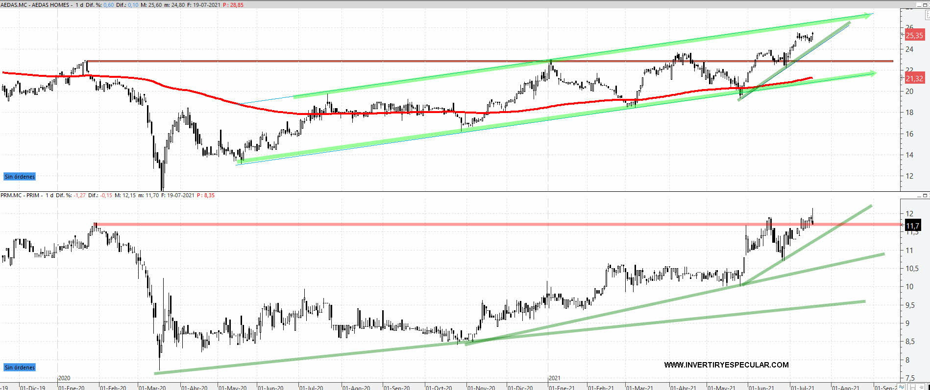Click the 21,32 moving average price label
930x390 pixels.
[914, 78]
